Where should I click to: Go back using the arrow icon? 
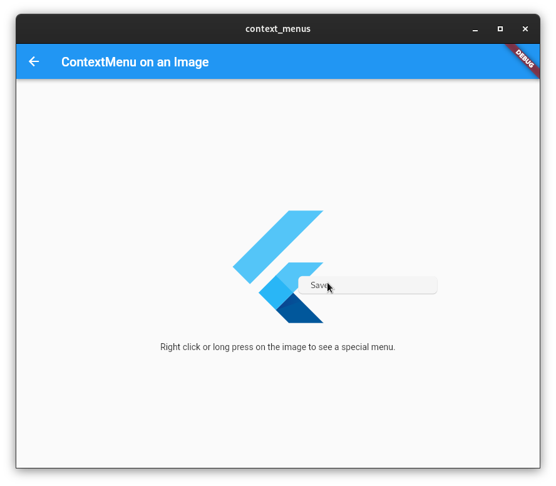[34, 62]
